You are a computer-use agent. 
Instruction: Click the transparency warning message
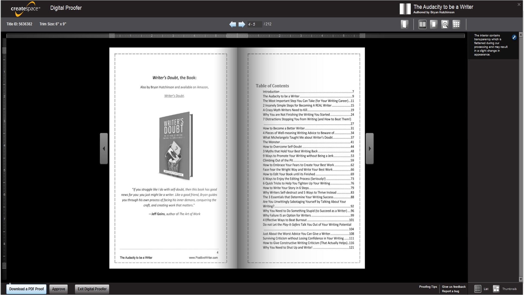click(x=491, y=45)
